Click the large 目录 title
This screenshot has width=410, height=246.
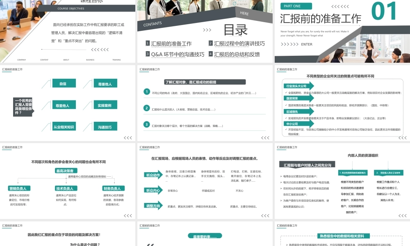click(235, 30)
